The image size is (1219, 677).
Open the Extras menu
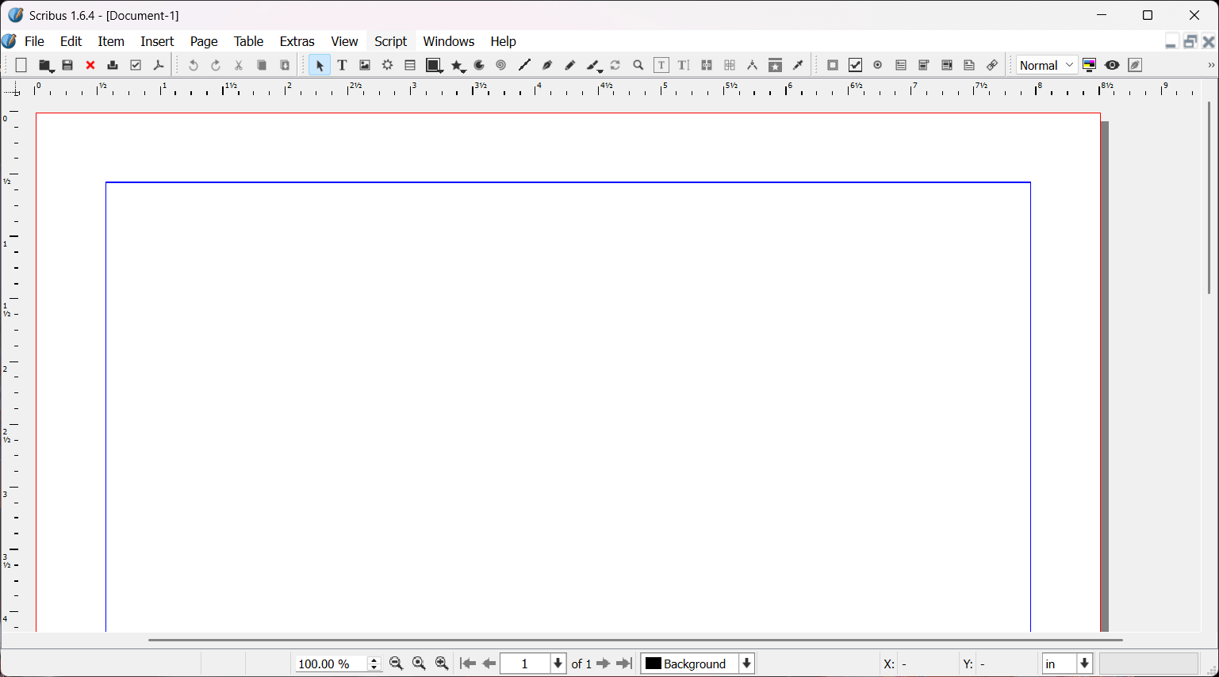click(297, 41)
